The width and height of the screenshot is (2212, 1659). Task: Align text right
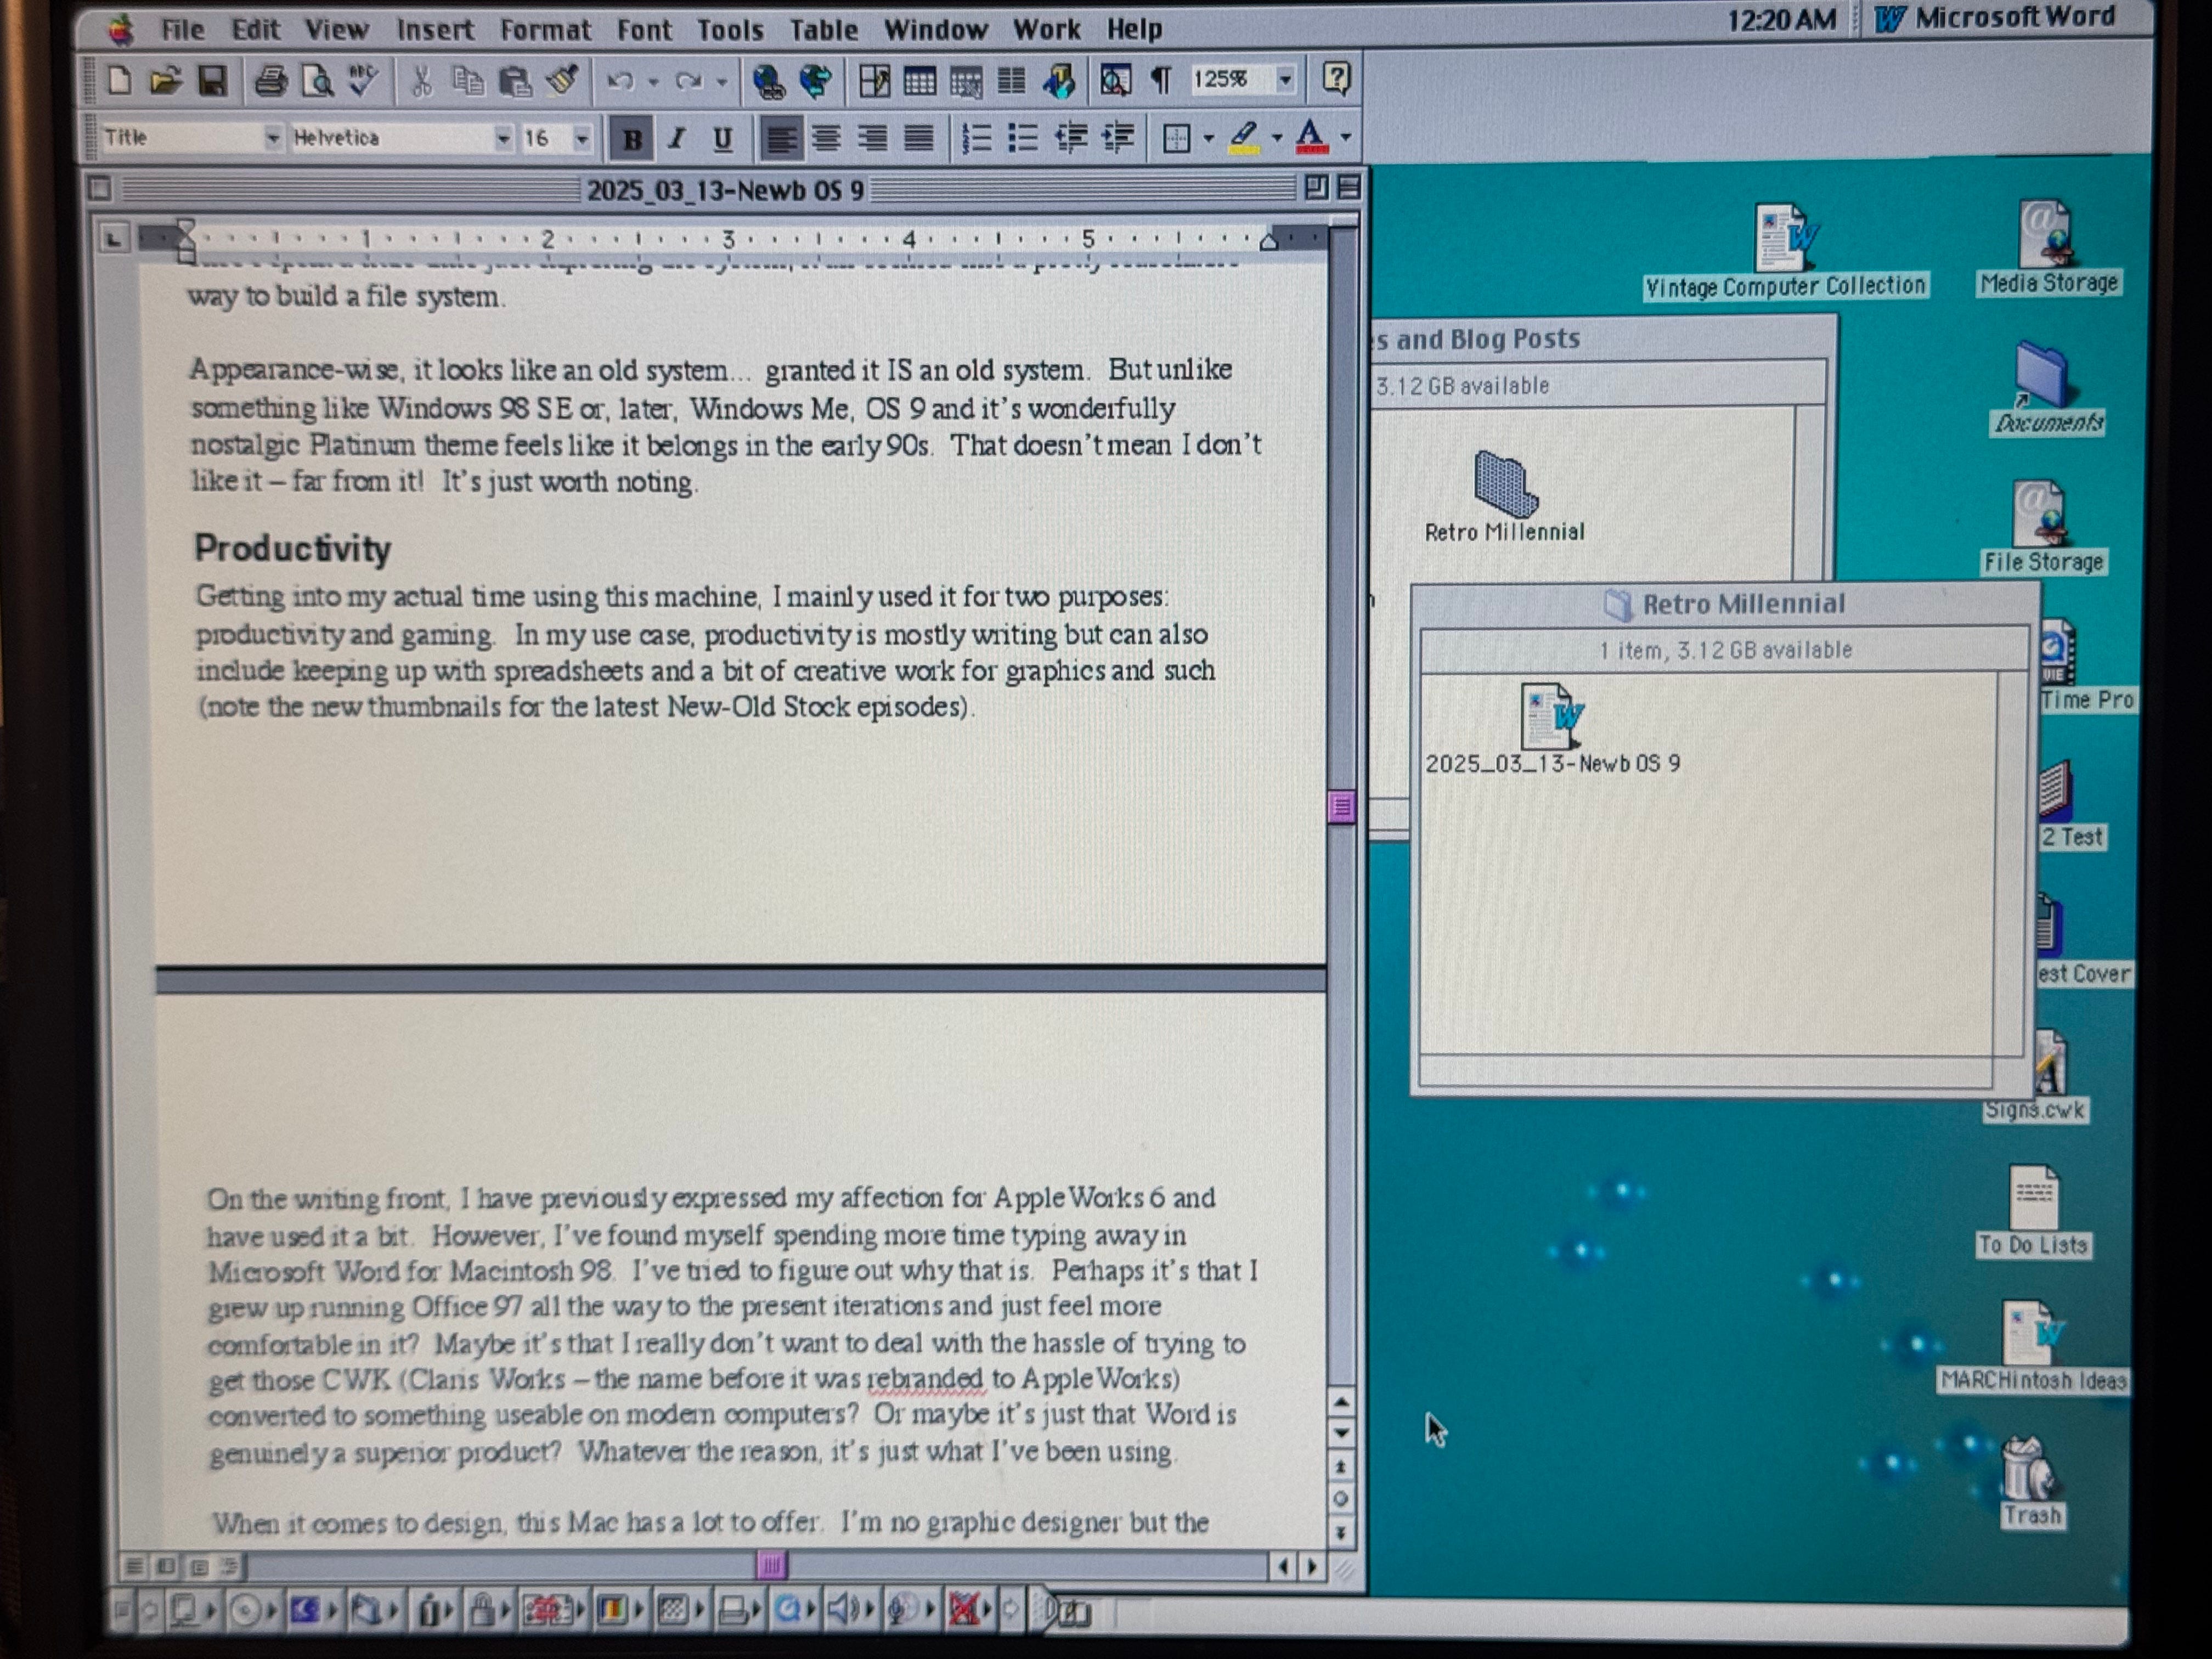pos(872,138)
